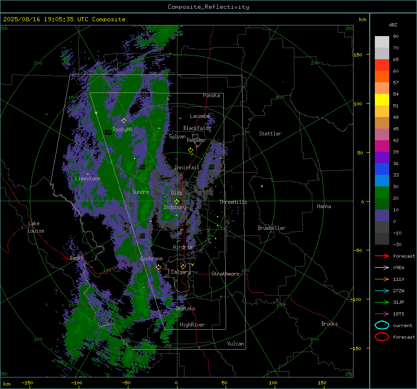The height and width of the screenshot is (389, 417).
Task: Select the blue 36-33 dBZ swatch
Action: pyautogui.click(x=382, y=169)
